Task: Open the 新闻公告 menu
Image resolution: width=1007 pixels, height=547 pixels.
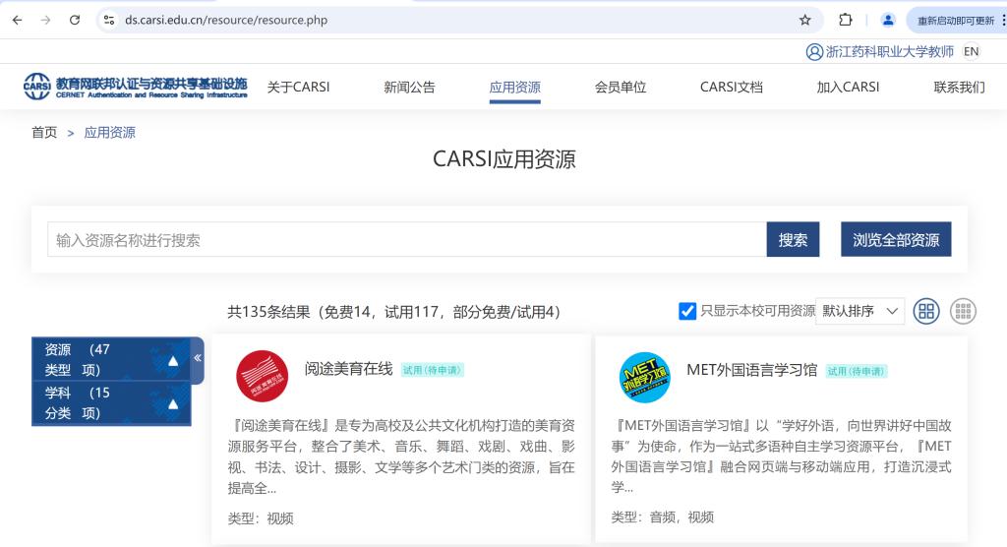Action: coord(409,87)
